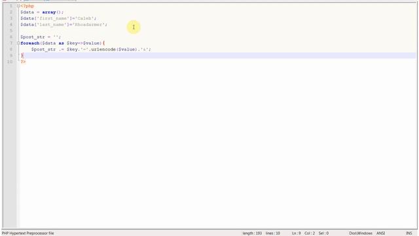Screen dimensions: 419x236
Task: Click the Dos\Windows line-ending indicator
Action: click(x=361, y=233)
